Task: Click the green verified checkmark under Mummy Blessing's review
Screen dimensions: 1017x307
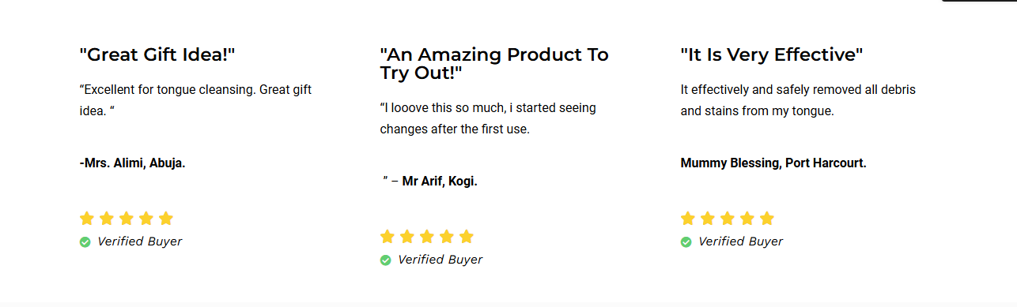Action: click(x=686, y=242)
